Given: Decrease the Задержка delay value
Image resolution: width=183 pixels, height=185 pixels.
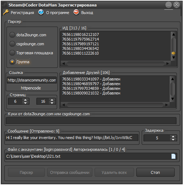Looking at the screenshot, I should coord(173,140).
